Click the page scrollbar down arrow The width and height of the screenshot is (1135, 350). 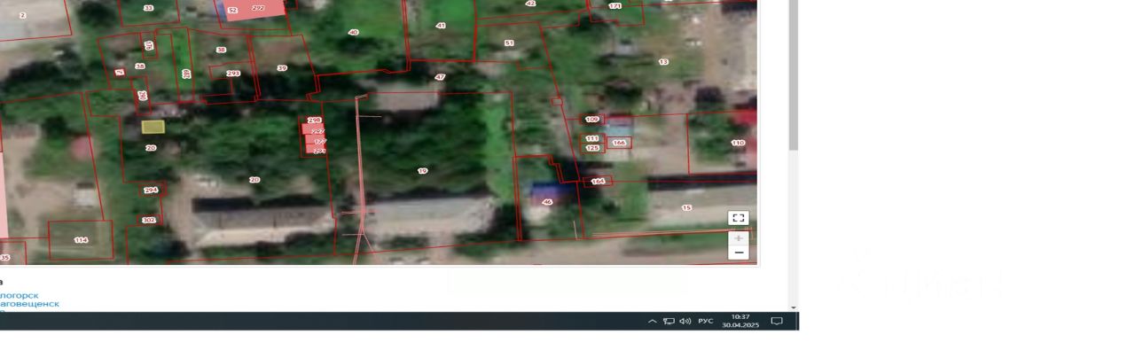point(794,307)
